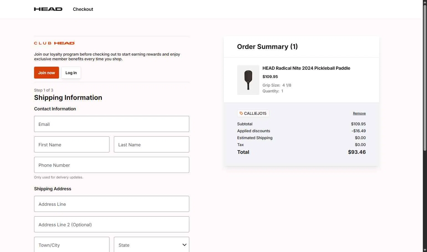Select the applied discount value -$16.49
427x252 pixels.
(x=359, y=131)
